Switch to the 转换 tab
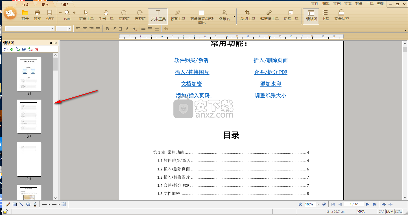Viewport: 408px width, 215px height. (x=45, y=4)
